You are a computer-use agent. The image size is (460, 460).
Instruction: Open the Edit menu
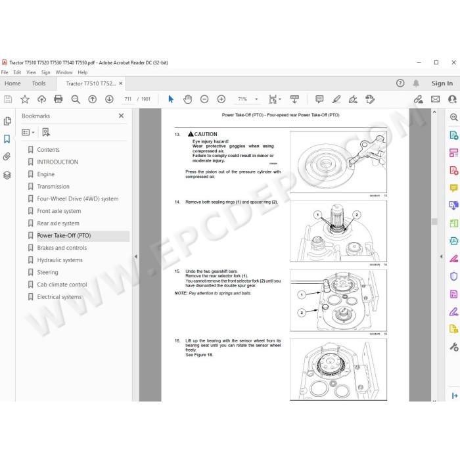(17, 72)
